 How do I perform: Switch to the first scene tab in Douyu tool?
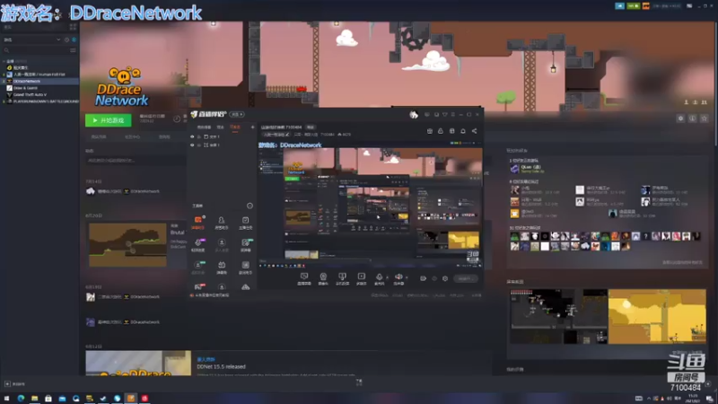pos(204,127)
